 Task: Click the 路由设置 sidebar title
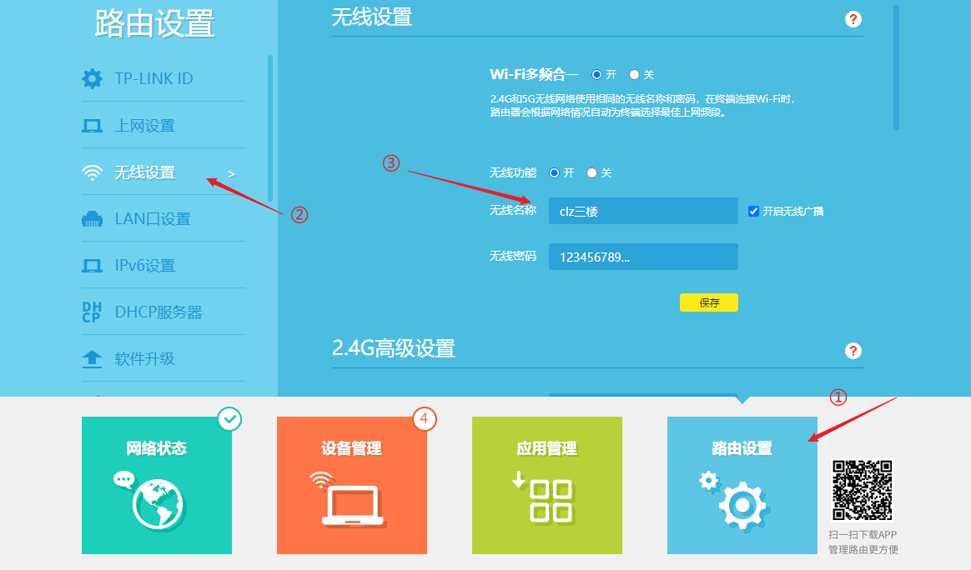tap(155, 23)
